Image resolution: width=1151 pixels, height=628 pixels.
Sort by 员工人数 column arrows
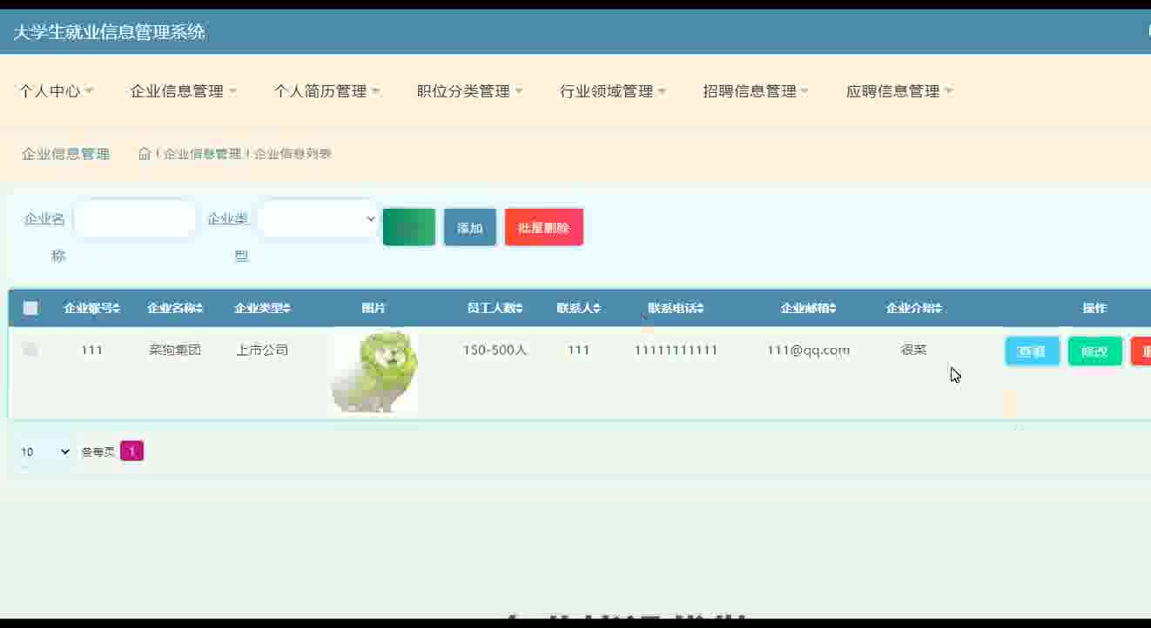pyautogui.click(x=521, y=308)
